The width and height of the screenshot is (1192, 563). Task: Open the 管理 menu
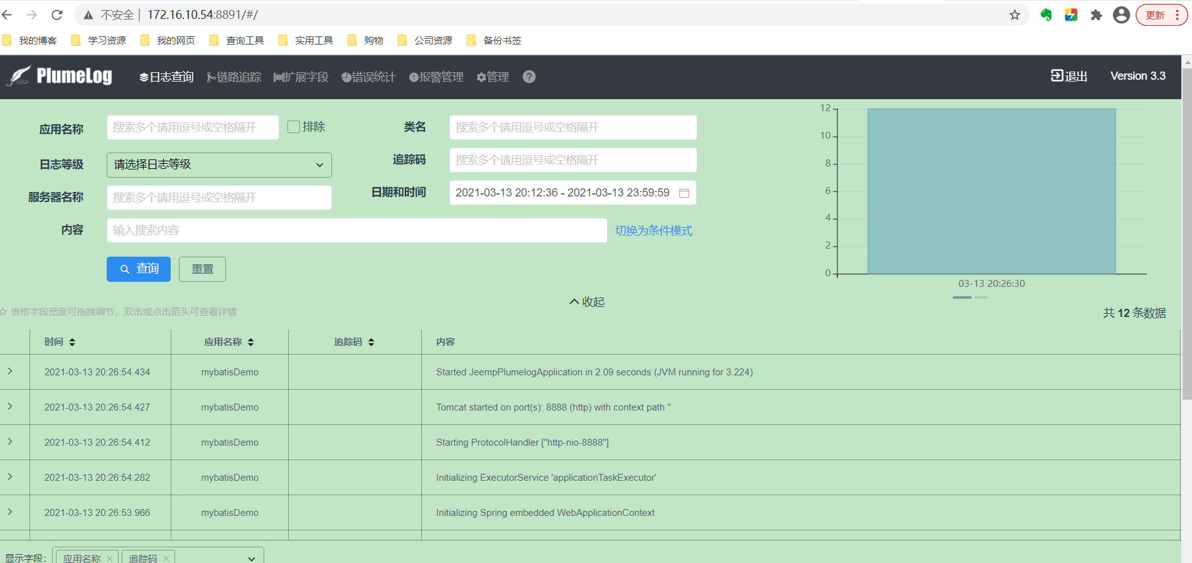[493, 77]
